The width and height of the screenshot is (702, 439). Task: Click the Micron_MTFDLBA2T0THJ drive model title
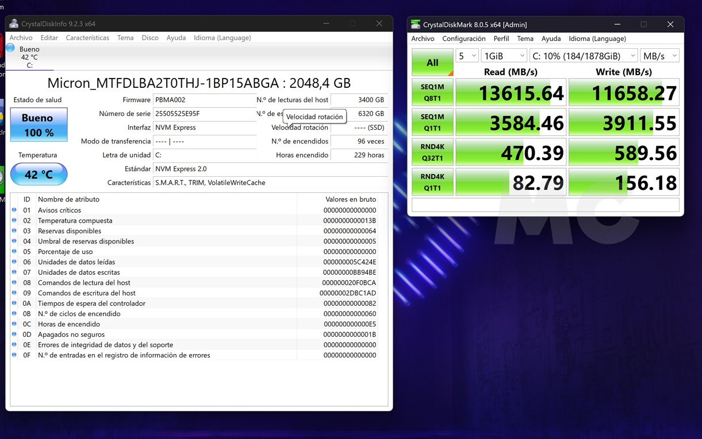pos(199,83)
